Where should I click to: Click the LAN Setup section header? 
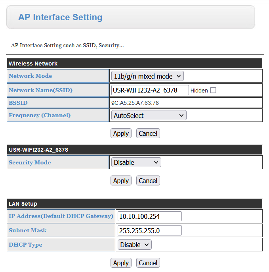[135, 204]
